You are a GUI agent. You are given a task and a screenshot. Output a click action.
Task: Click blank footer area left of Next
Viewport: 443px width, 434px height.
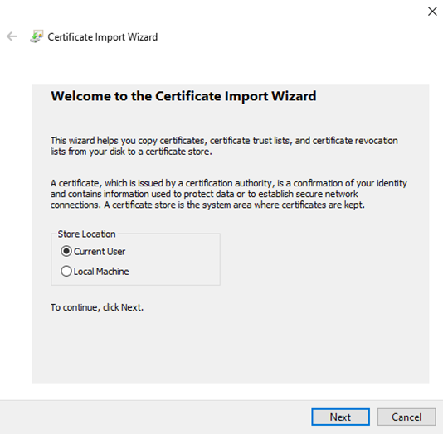[x=155, y=417]
